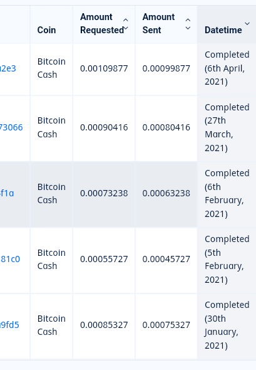Image resolution: width=256 pixels, height=370 pixels.
Task: Open transaction link ending in 2e3
Action: [x=8, y=68]
